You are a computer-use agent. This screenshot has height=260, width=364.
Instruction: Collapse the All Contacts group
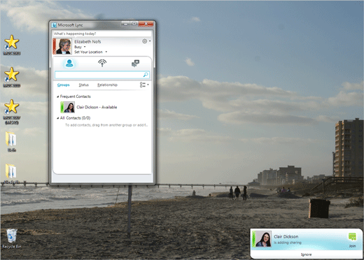(x=57, y=118)
